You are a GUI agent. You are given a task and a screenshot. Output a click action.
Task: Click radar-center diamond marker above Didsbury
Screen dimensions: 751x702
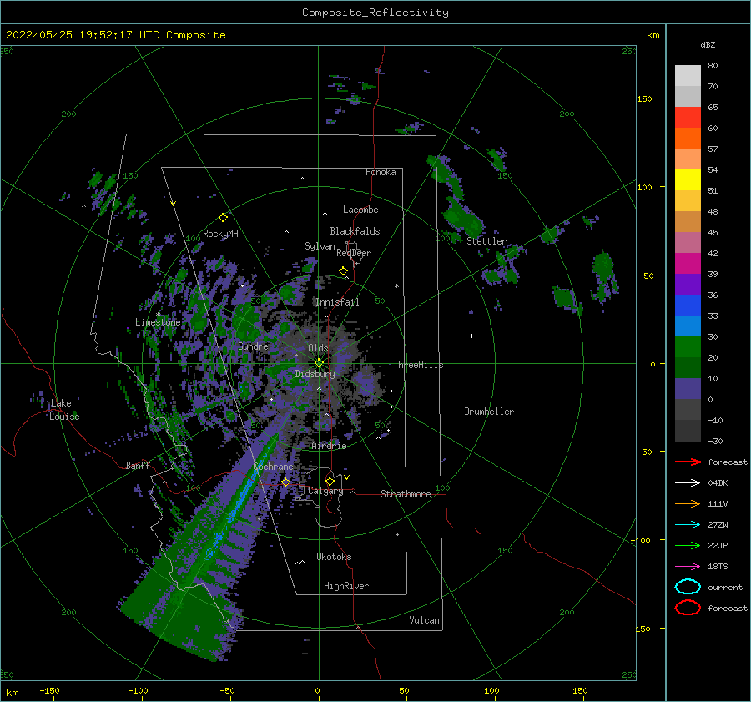(x=319, y=363)
